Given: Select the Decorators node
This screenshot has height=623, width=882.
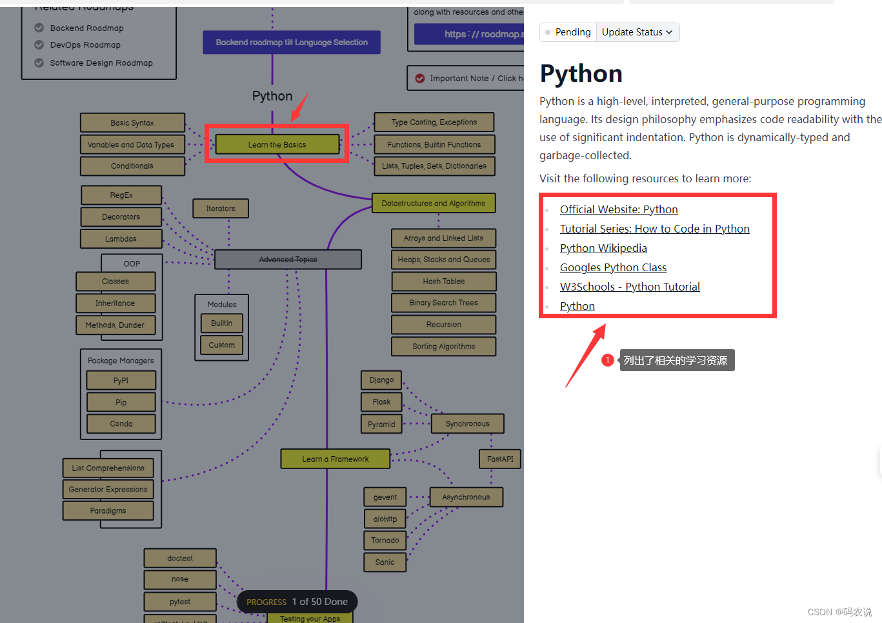Looking at the screenshot, I should [x=121, y=216].
